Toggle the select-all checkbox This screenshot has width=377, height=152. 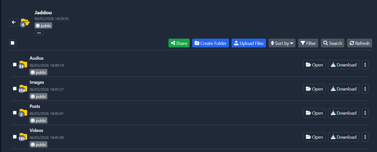click(13, 43)
